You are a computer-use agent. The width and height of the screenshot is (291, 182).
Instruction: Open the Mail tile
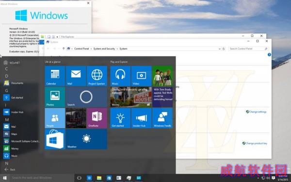tap(76, 76)
